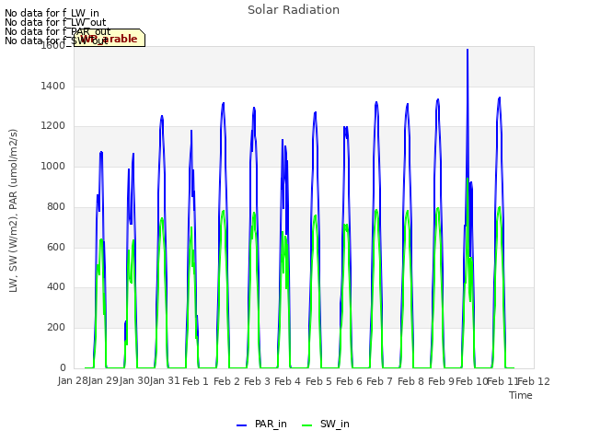This screenshot has height=442, width=589.
Task: Click the Feb 2 x-axis tick label
Action: point(226,381)
